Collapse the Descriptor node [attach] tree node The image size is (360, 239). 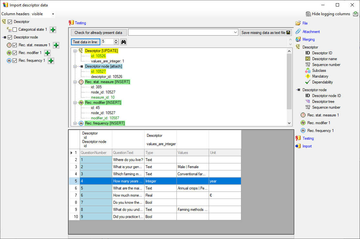point(75,66)
